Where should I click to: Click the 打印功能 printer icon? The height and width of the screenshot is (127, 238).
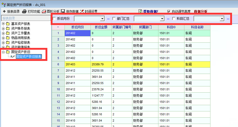click(x=24, y=11)
